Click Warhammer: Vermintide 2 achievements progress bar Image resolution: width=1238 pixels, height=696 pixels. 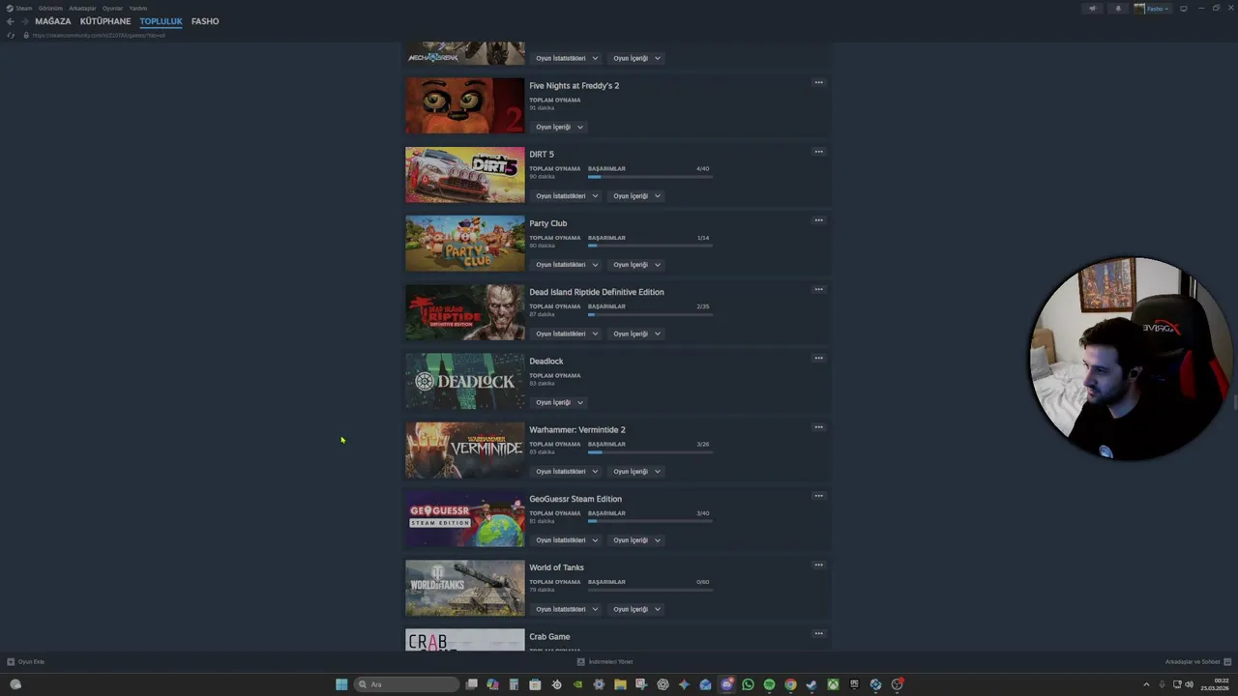click(650, 452)
